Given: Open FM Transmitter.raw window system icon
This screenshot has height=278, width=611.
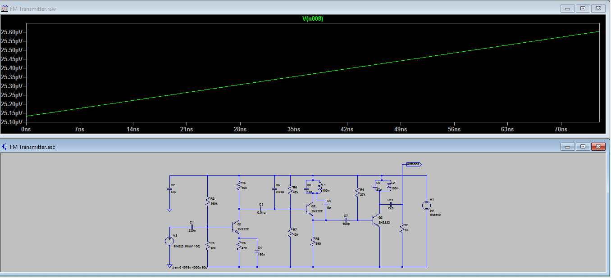Looking at the screenshot, I should (x=5, y=9).
